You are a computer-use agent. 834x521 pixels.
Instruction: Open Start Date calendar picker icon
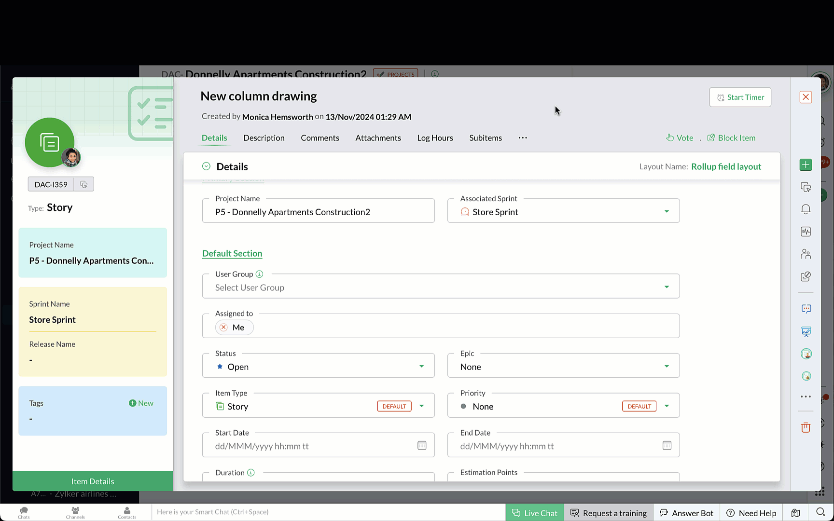422,446
